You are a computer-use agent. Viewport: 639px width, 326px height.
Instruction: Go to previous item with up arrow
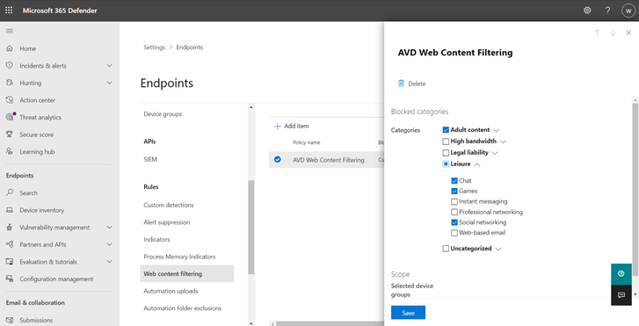(597, 33)
